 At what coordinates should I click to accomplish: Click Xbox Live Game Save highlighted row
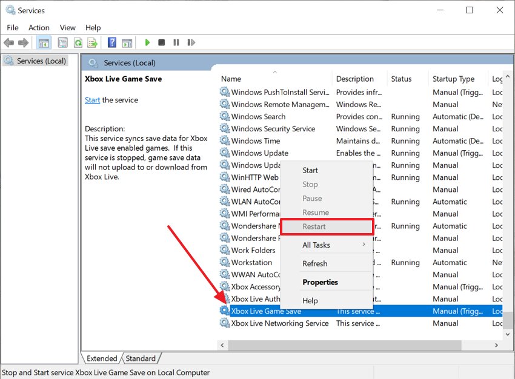coord(360,311)
